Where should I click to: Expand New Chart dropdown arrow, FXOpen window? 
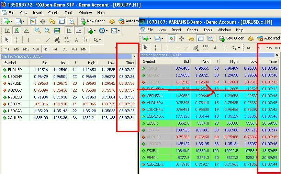pos(11,22)
